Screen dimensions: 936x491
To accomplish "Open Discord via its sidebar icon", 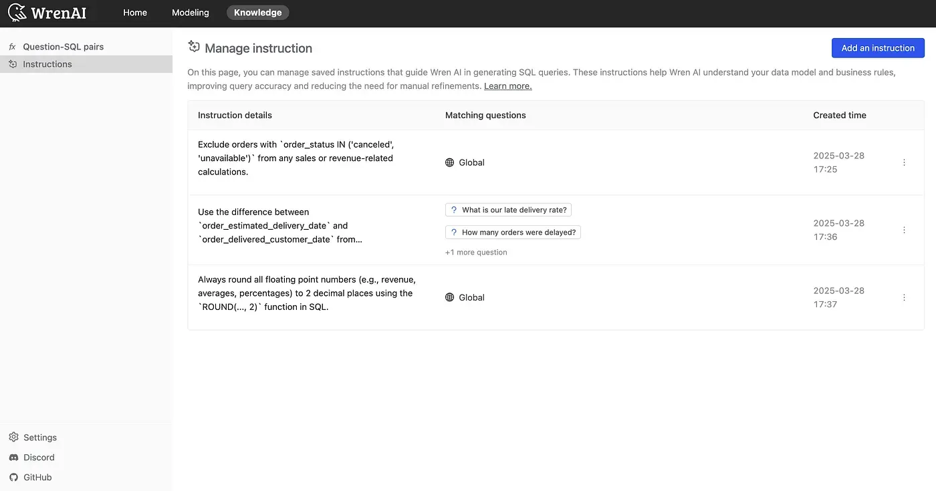I will pyautogui.click(x=13, y=458).
